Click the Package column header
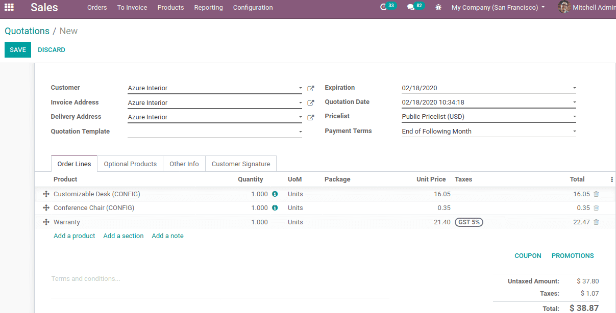This screenshot has height=313, width=616. 337,179
